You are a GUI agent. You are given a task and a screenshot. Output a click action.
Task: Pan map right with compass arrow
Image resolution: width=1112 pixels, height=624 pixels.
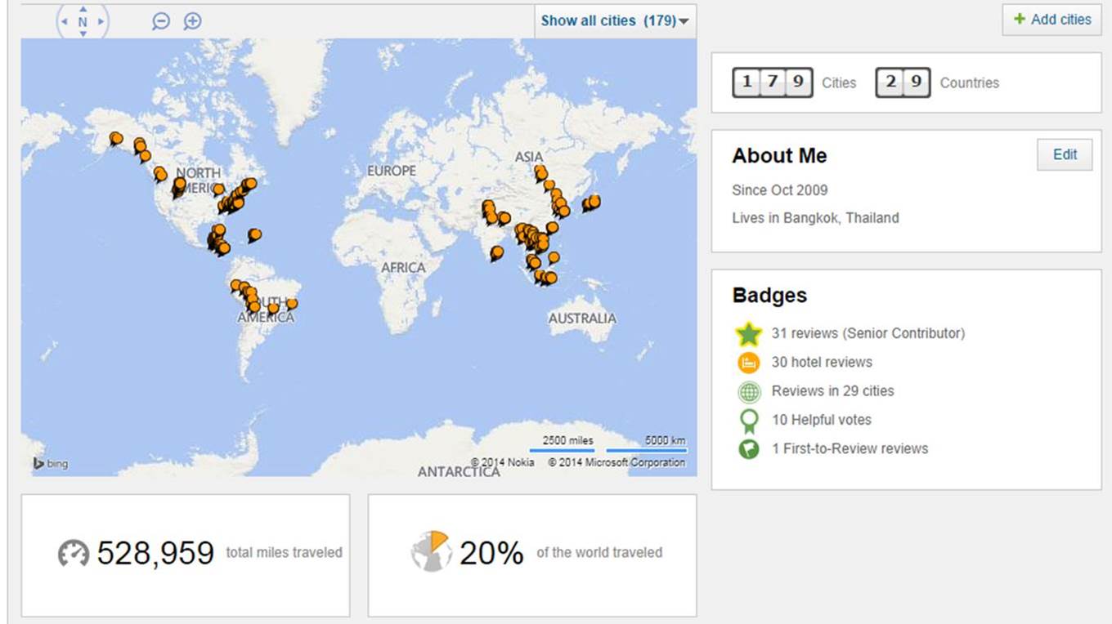[101, 22]
